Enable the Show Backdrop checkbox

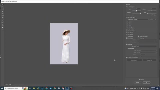[x=127, y=48]
